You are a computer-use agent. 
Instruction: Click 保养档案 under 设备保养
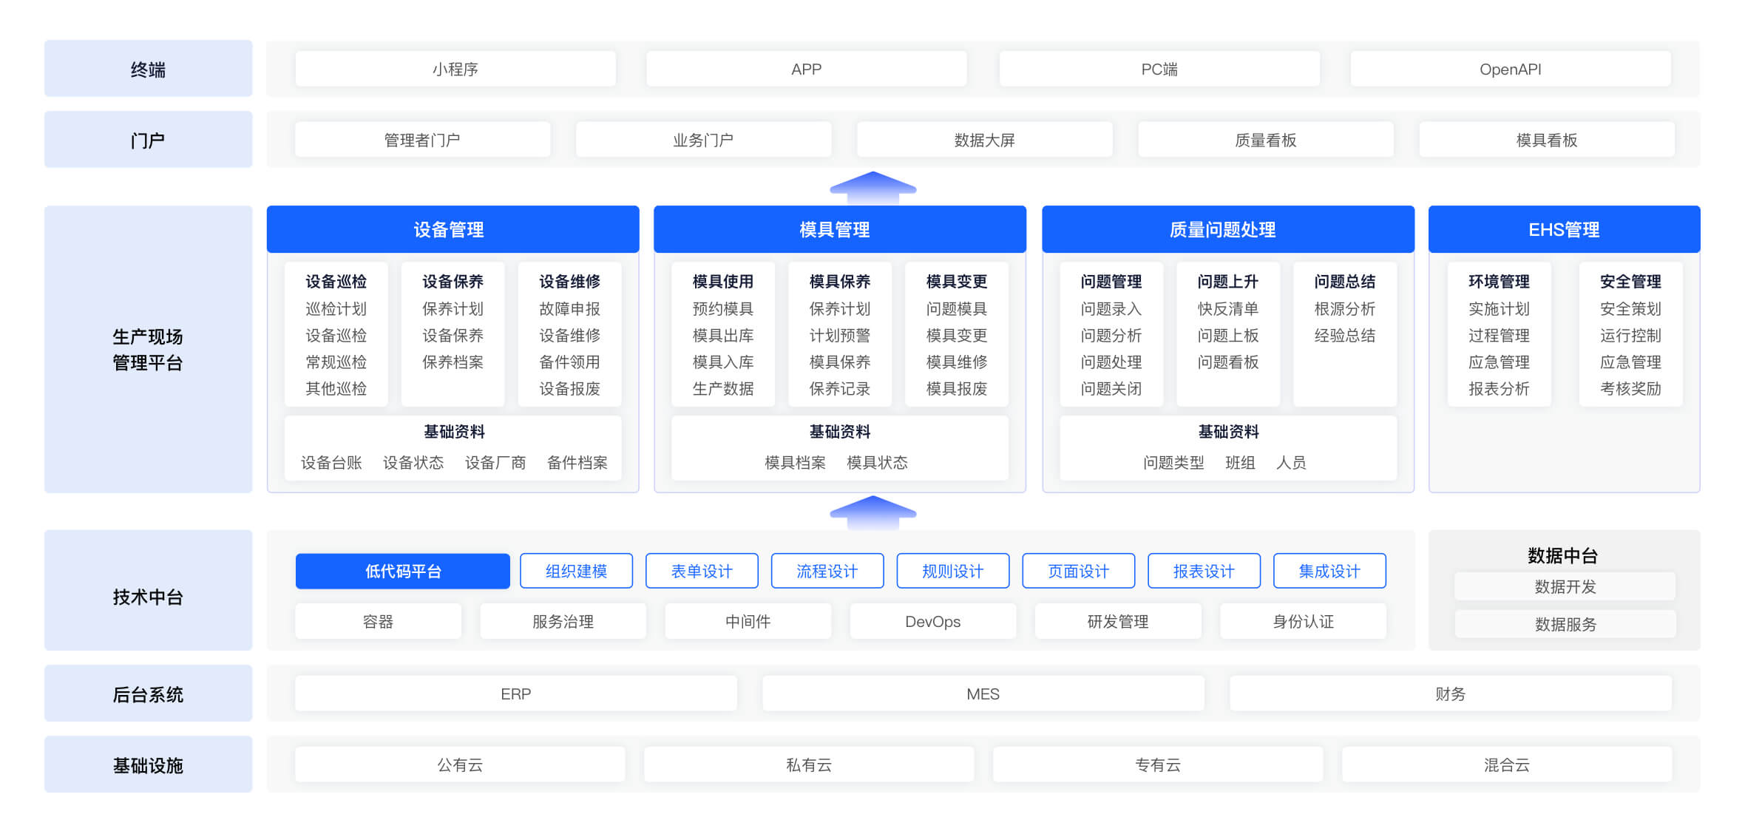(453, 362)
